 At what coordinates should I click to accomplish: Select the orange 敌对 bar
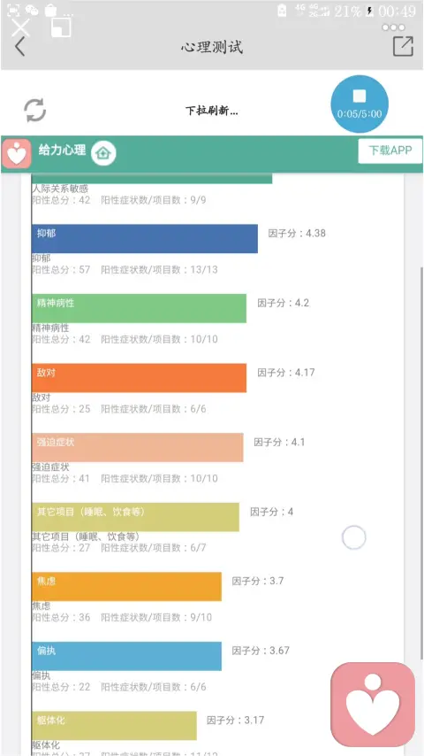[x=139, y=378]
